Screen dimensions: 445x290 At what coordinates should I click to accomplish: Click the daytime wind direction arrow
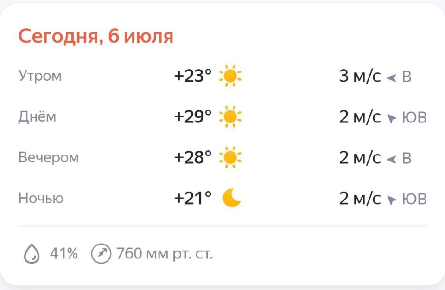(x=392, y=119)
